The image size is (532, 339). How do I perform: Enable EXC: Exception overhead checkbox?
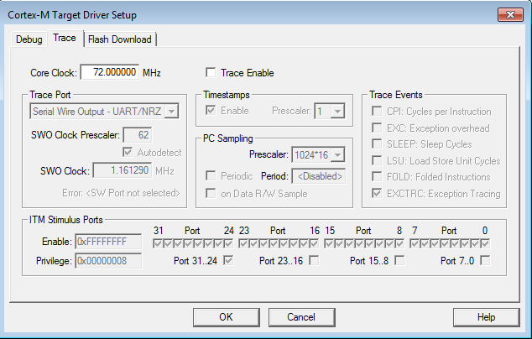[x=377, y=128]
